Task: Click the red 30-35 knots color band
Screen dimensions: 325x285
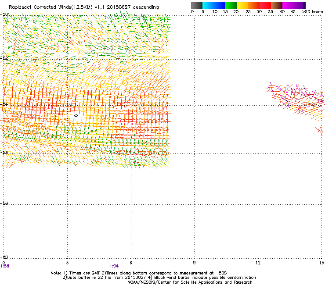Action: pos(265,5)
